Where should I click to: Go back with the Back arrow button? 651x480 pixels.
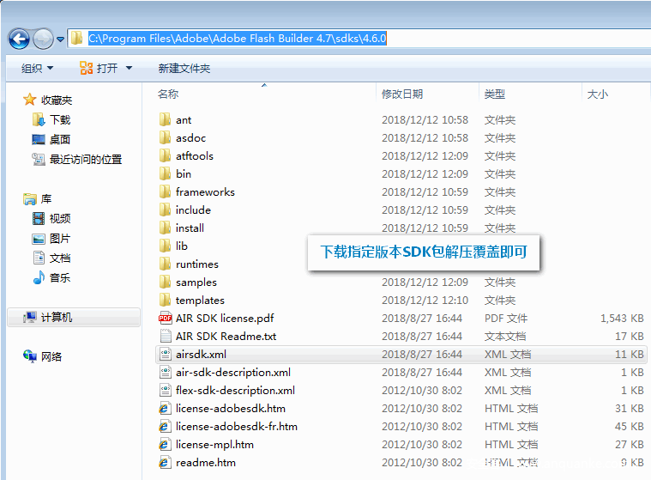point(19,39)
